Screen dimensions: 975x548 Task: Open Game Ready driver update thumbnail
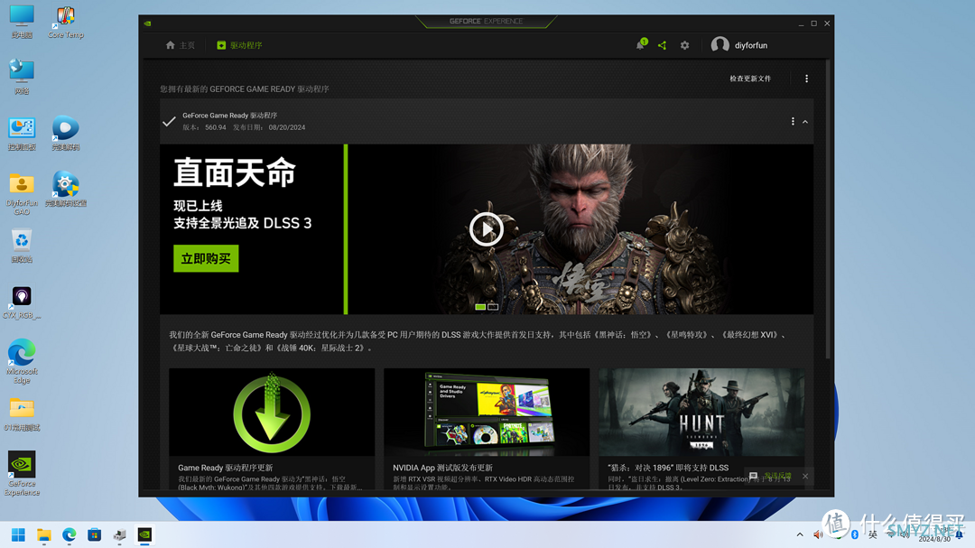[272, 412]
